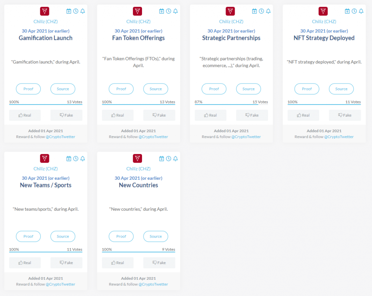Click clock icon on Fan Token Offerings card
The image size is (372, 296).
pyautogui.click(x=169, y=11)
